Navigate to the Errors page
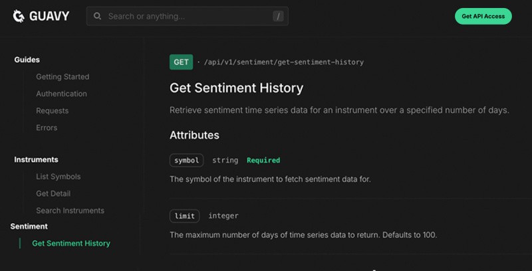532x271 pixels. 47,128
